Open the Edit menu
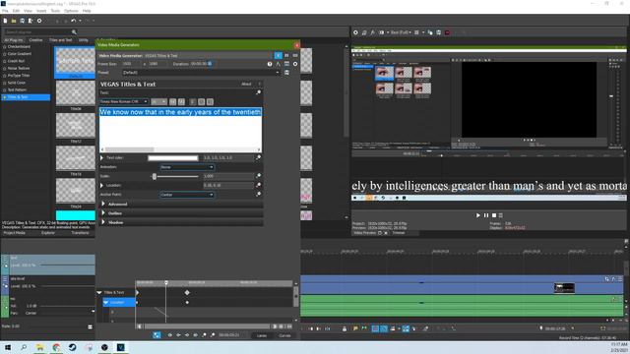The image size is (630, 354). [x=16, y=11]
